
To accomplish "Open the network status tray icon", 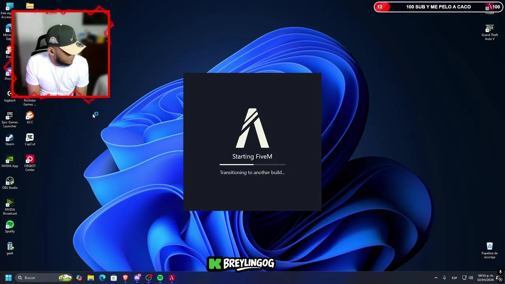I will (x=464, y=278).
